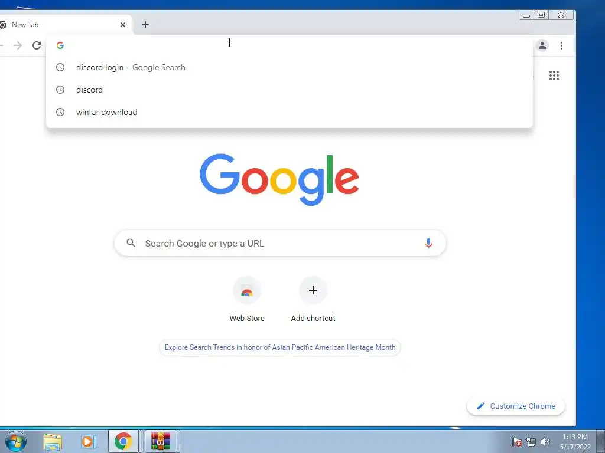Click magnifier icon in search box
The width and height of the screenshot is (605, 453).
coord(131,243)
